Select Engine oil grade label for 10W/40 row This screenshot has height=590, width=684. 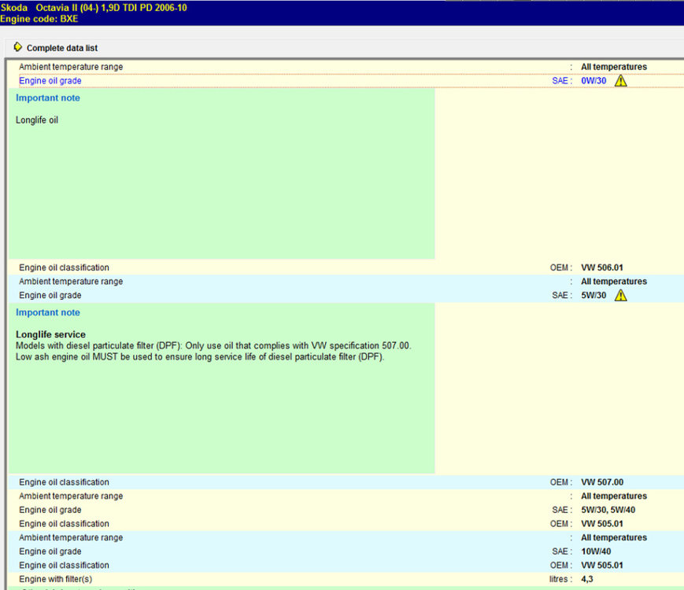coord(50,551)
